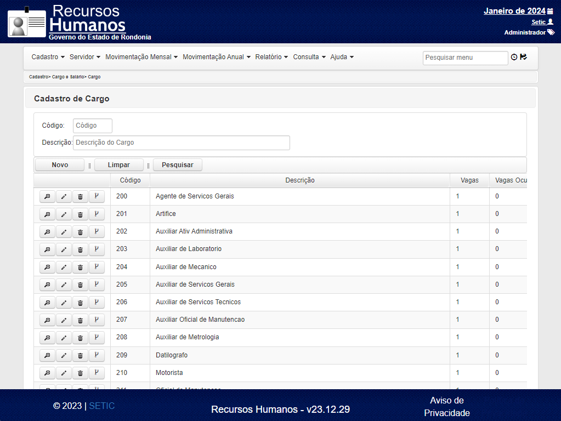
Task: Delete cargo 205 Auxiliar de Servicos Gerais
Action: click(80, 285)
